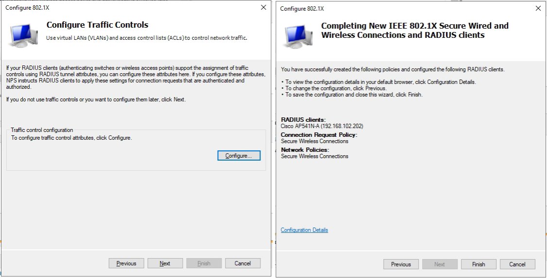Open the Configuration Details link

pyautogui.click(x=304, y=230)
